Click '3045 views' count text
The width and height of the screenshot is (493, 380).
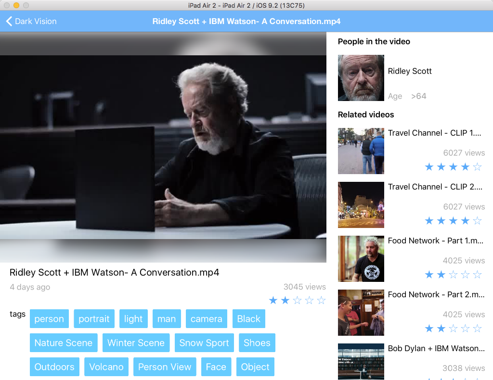tap(305, 287)
